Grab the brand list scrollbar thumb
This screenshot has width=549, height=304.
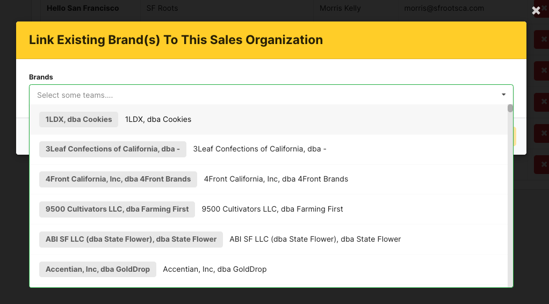(x=510, y=108)
